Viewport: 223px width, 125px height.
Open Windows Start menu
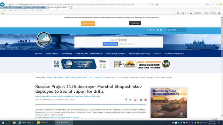(x=3, y=123)
